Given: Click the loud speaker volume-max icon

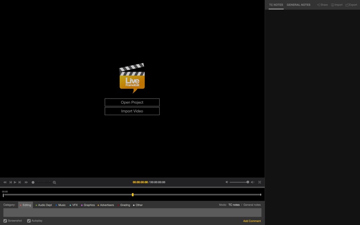Looking at the screenshot, I should (252, 182).
